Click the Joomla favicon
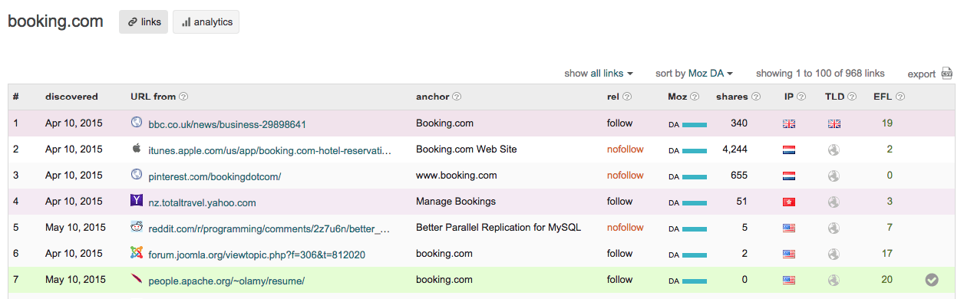 tap(137, 253)
